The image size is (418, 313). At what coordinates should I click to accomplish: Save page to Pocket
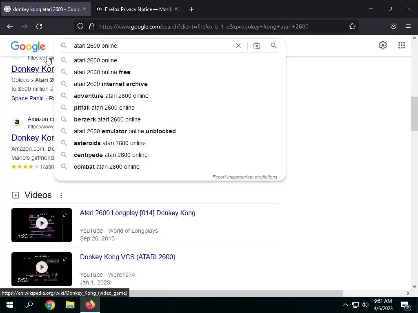[x=394, y=26]
